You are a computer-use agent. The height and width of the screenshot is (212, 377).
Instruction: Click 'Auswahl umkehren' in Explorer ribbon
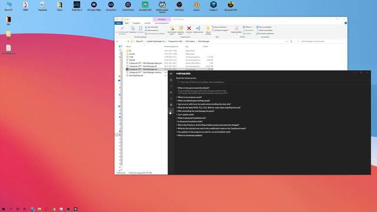tap(265, 34)
